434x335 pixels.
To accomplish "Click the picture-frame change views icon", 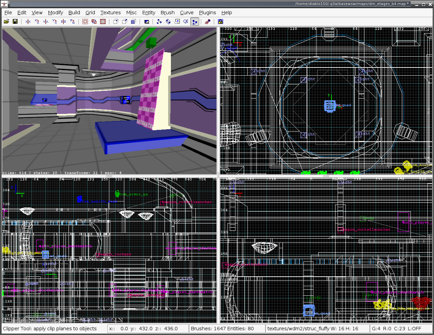I will (146, 21).
